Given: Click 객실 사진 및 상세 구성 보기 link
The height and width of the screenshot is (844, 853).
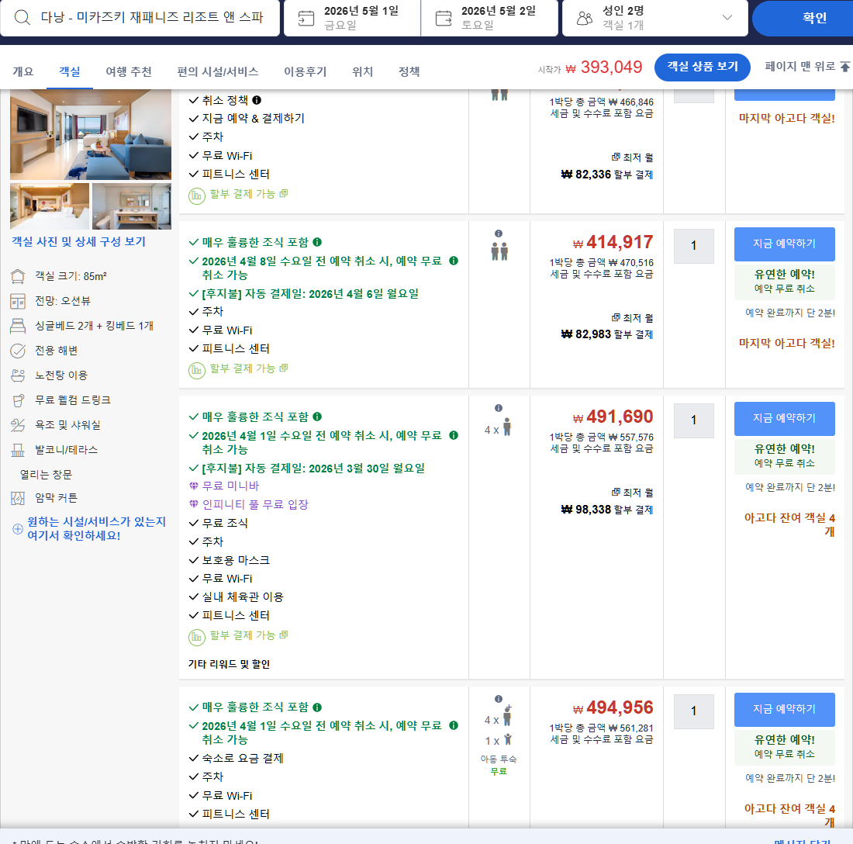Looking at the screenshot, I should click(x=79, y=241).
